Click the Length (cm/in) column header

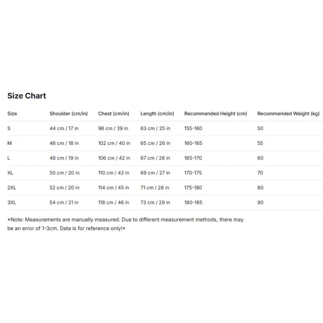[157, 113]
